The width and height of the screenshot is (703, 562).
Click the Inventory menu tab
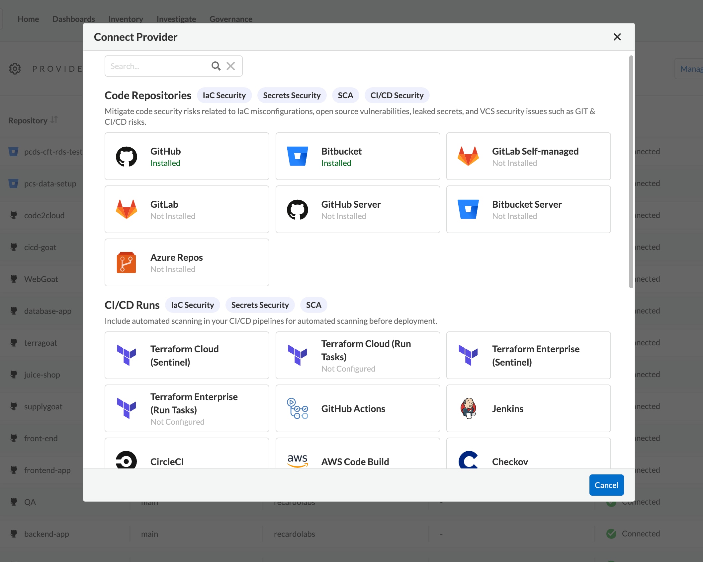[126, 18]
